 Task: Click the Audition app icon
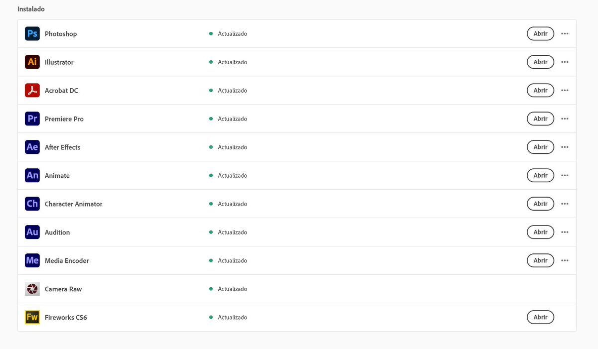[32, 233]
